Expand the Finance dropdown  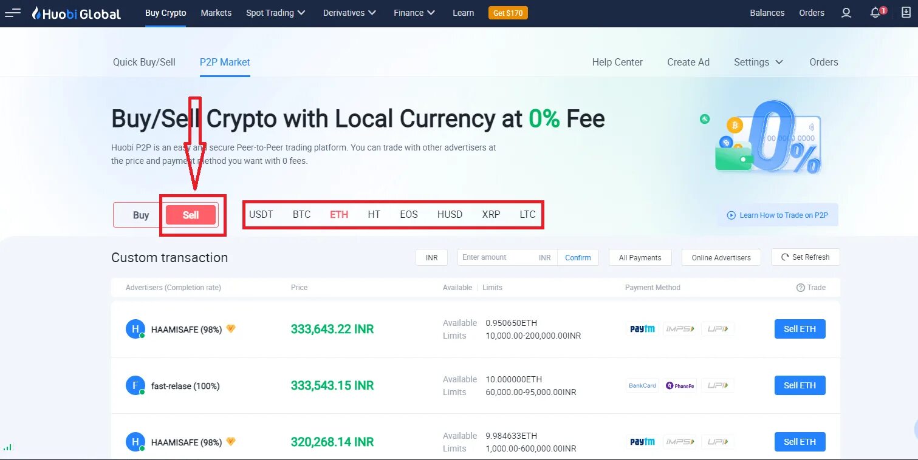point(414,13)
